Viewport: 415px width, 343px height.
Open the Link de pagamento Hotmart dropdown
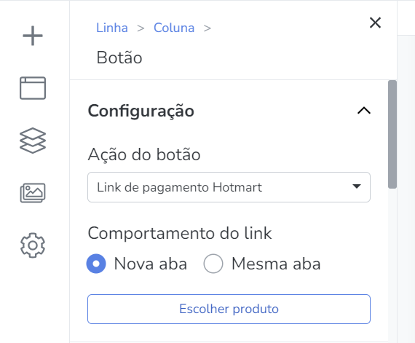click(x=229, y=187)
